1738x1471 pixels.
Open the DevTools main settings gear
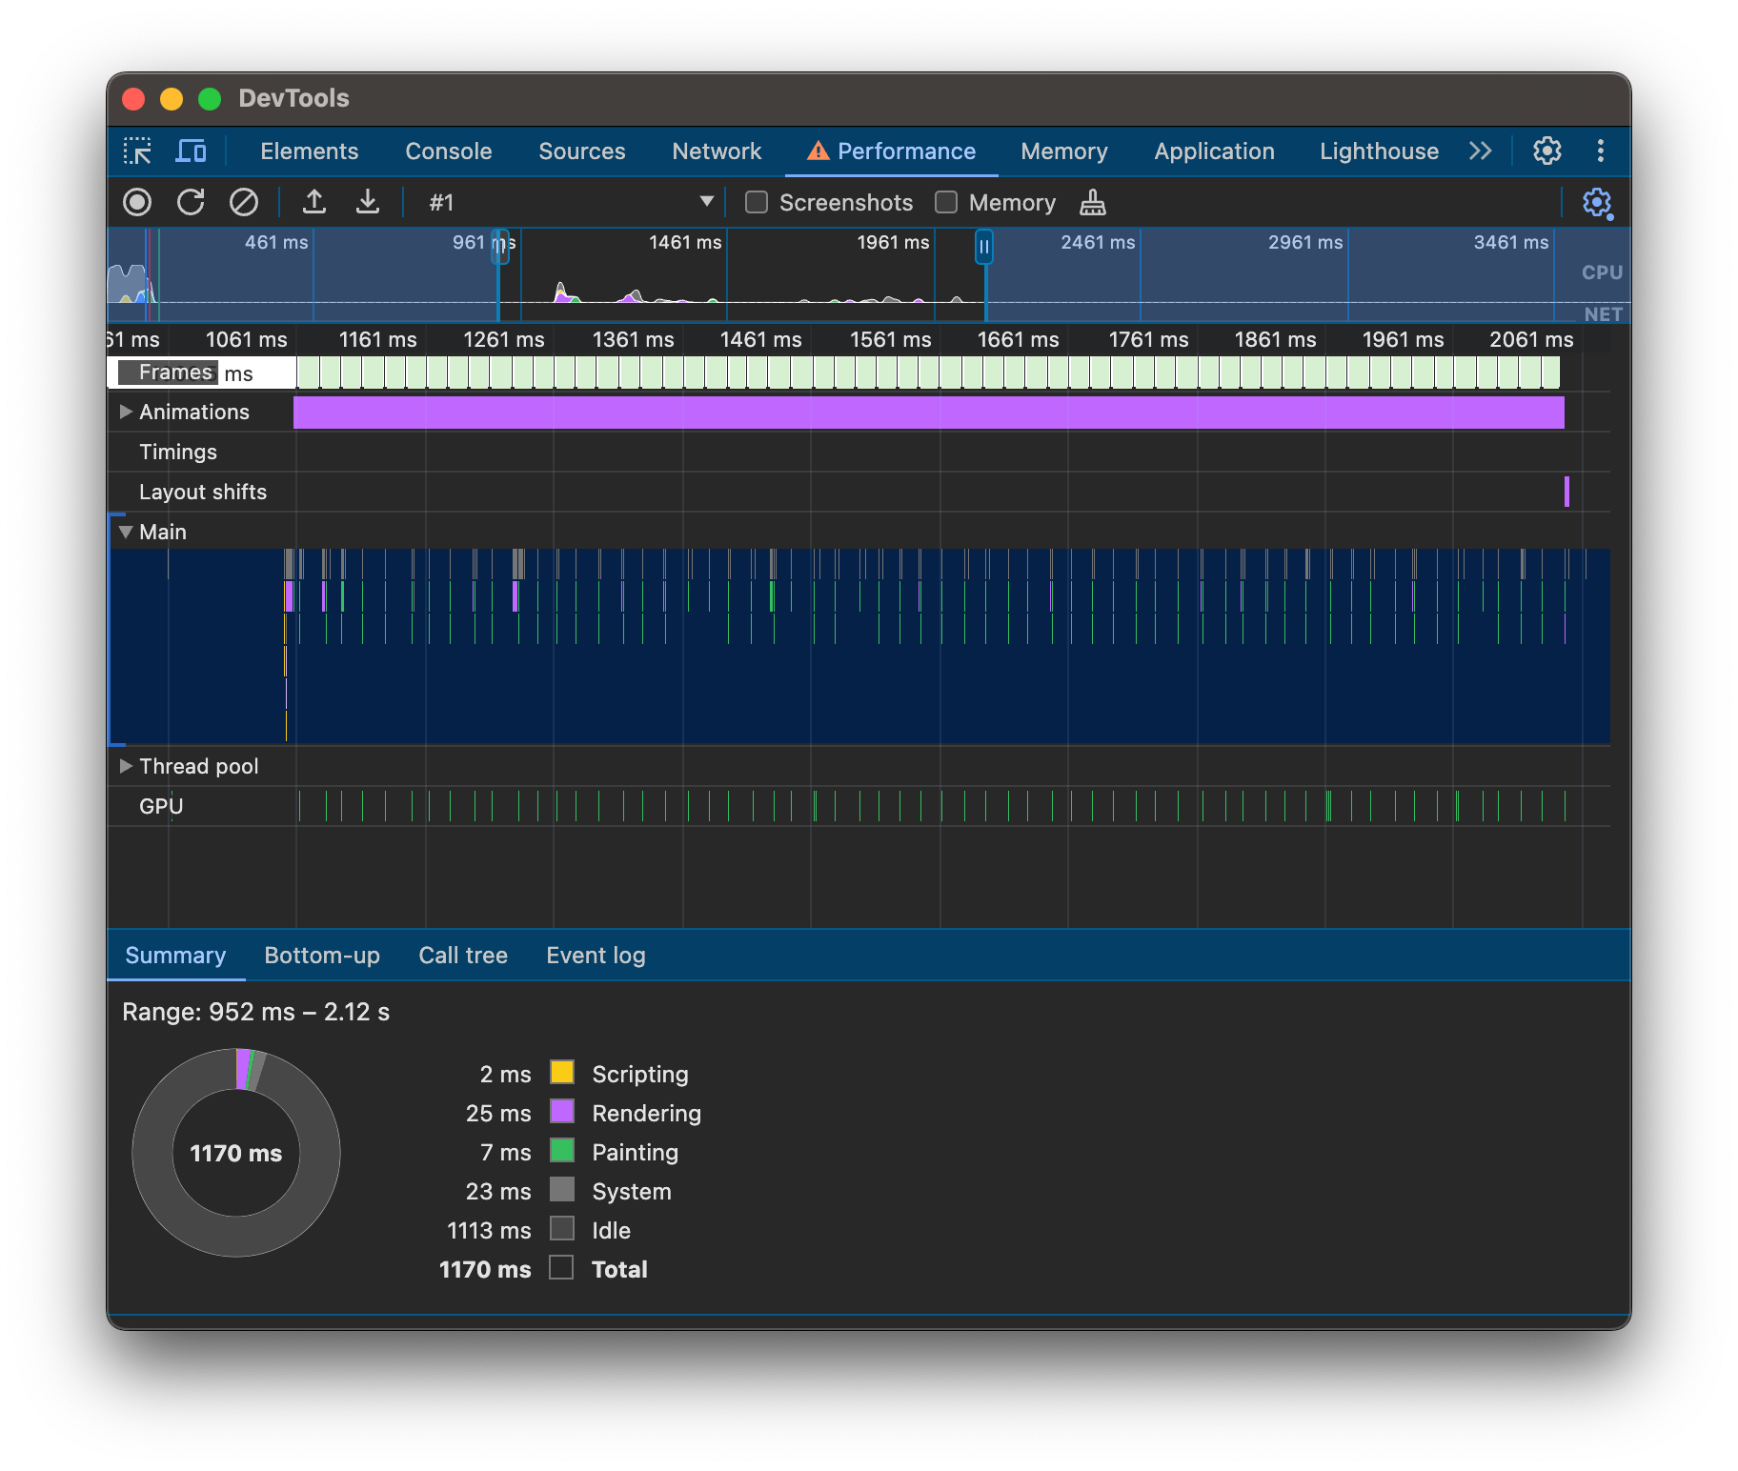[x=1546, y=151]
